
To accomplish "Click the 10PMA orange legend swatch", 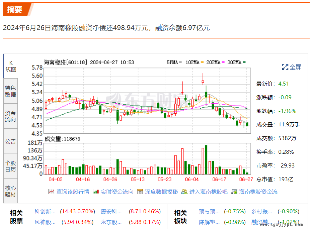I will tap(202, 63).
